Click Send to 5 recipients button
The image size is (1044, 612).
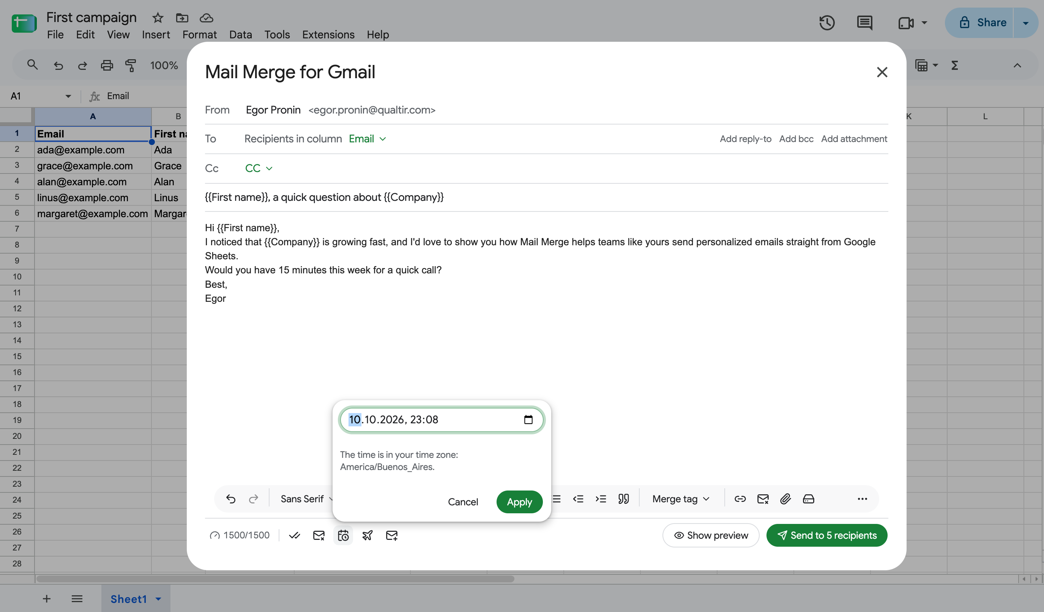point(826,535)
